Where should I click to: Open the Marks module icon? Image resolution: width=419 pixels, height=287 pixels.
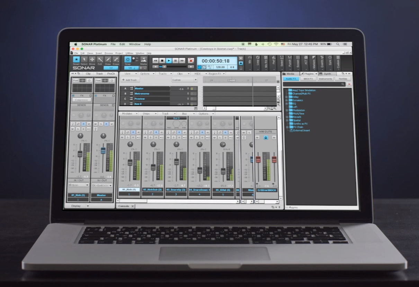(x=144, y=60)
